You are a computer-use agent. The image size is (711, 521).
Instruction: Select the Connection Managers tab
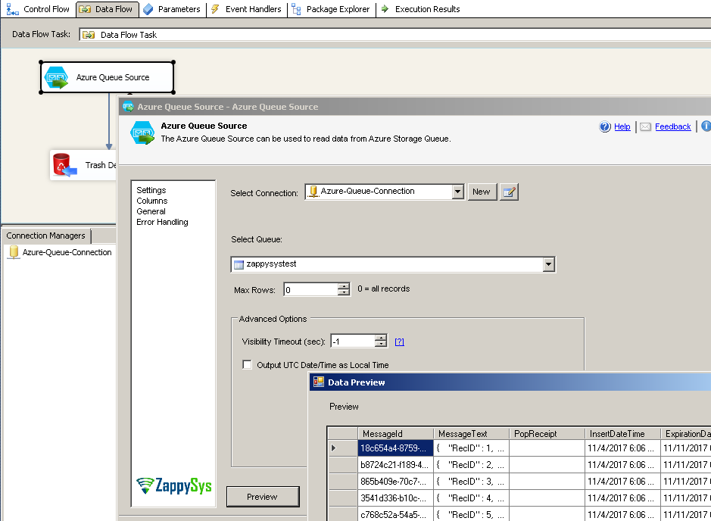pos(45,236)
